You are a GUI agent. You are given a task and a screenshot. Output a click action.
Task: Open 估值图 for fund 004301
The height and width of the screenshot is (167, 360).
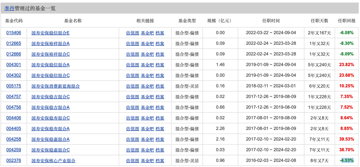coord(133,65)
